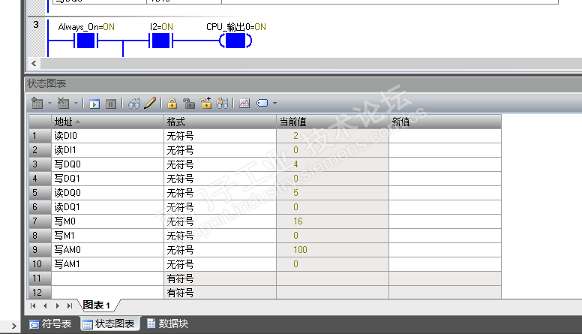The height and width of the screenshot is (334, 582).
Task: Click the addressing tag icon
Action: tap(262, 103)
